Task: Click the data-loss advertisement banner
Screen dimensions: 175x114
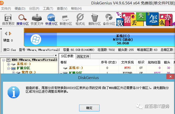Action: pyautogui.click(x=146, y=19)
